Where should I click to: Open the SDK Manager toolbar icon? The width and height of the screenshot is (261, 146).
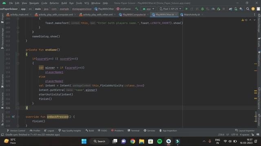(x=241, y=9)
